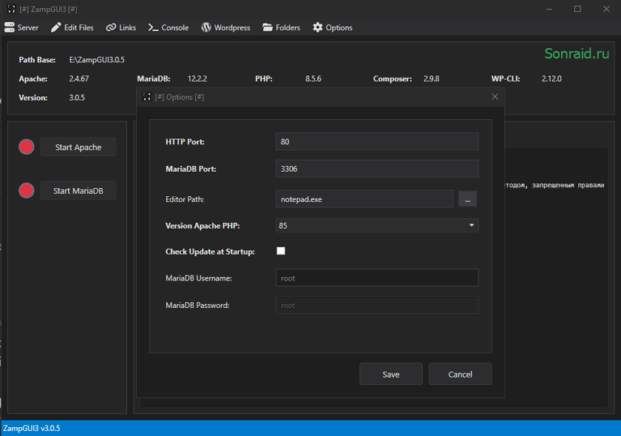Cancel the Options dialog
Image resolution: width=621 pixels, height=436 pixels.
point(460,374)
